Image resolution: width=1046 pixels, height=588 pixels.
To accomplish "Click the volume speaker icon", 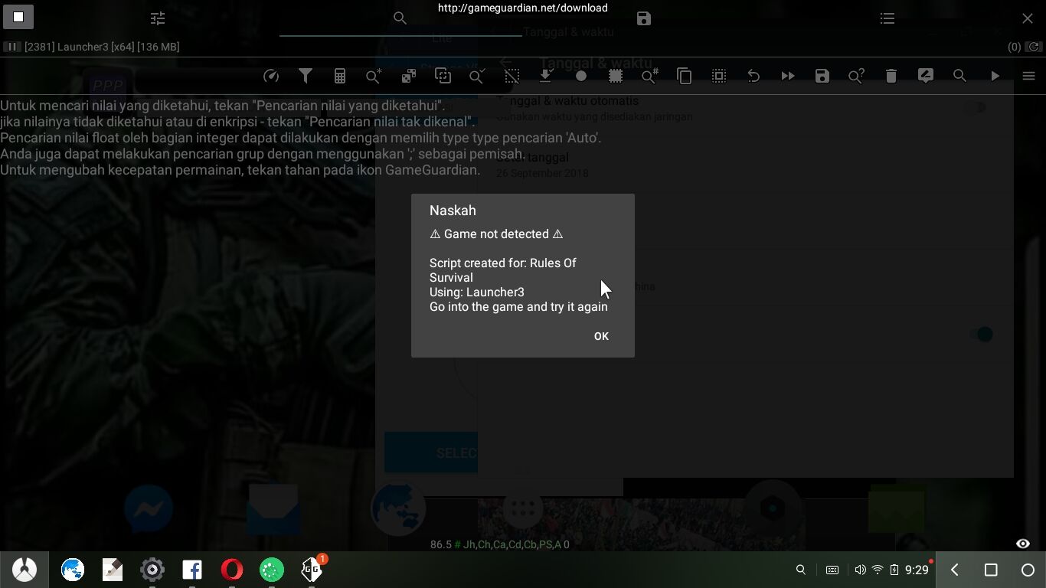I will 861,570.
